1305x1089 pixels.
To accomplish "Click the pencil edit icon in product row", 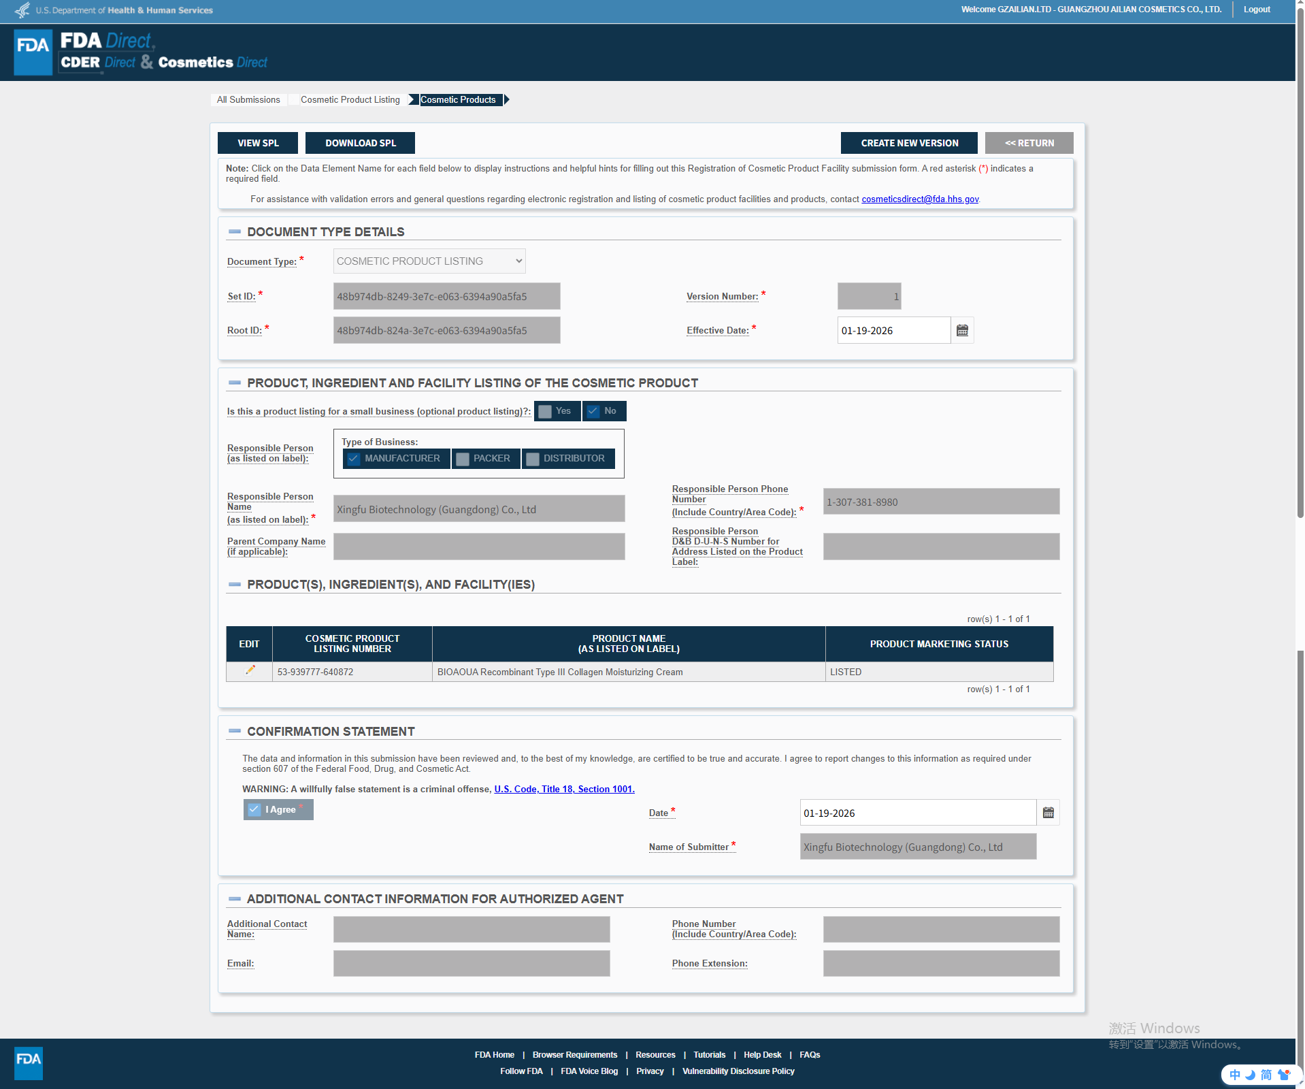I will point(250,670).
